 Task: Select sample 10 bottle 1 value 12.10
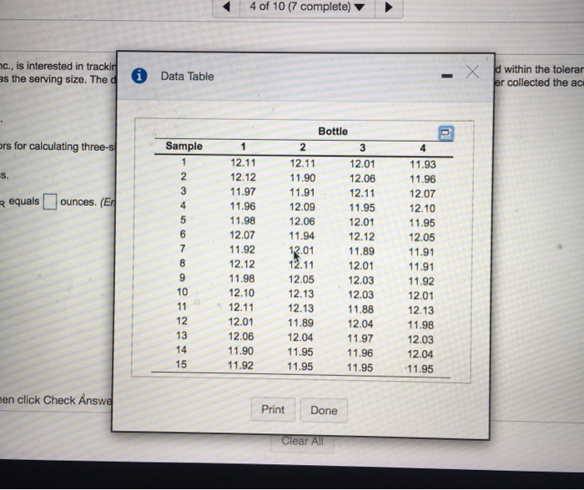click(x=242, y=292)
